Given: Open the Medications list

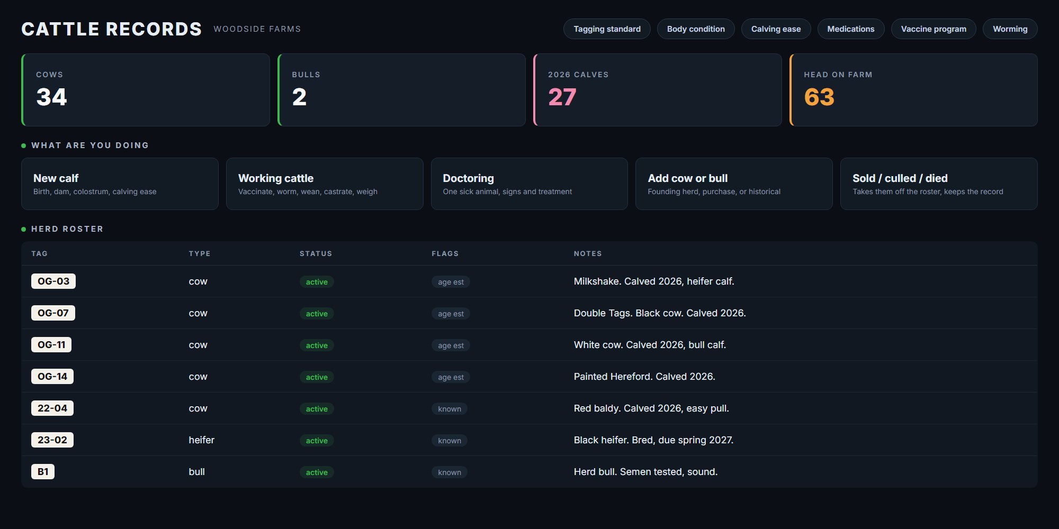Looking at the screenshot, I should [x=851, y=29].
